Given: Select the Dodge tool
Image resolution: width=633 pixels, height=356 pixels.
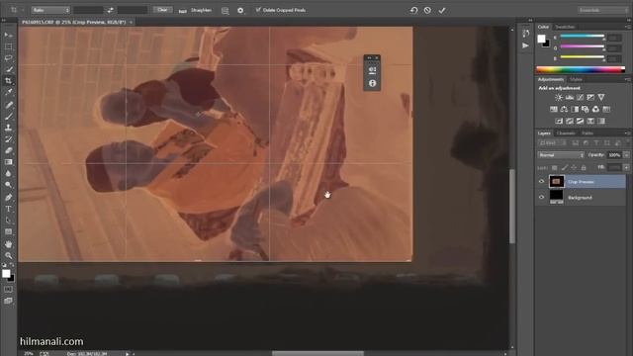Looking at the screenshot, I should click(8, 185).
